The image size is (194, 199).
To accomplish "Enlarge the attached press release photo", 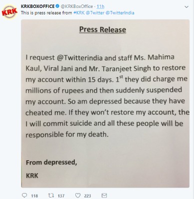I will (105, 103).
